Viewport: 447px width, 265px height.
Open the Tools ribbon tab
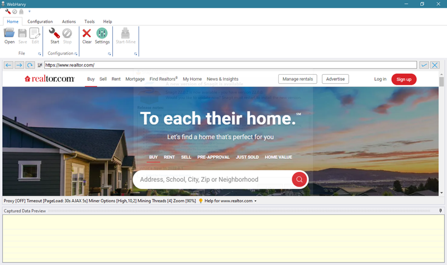[x=89, y=21]
